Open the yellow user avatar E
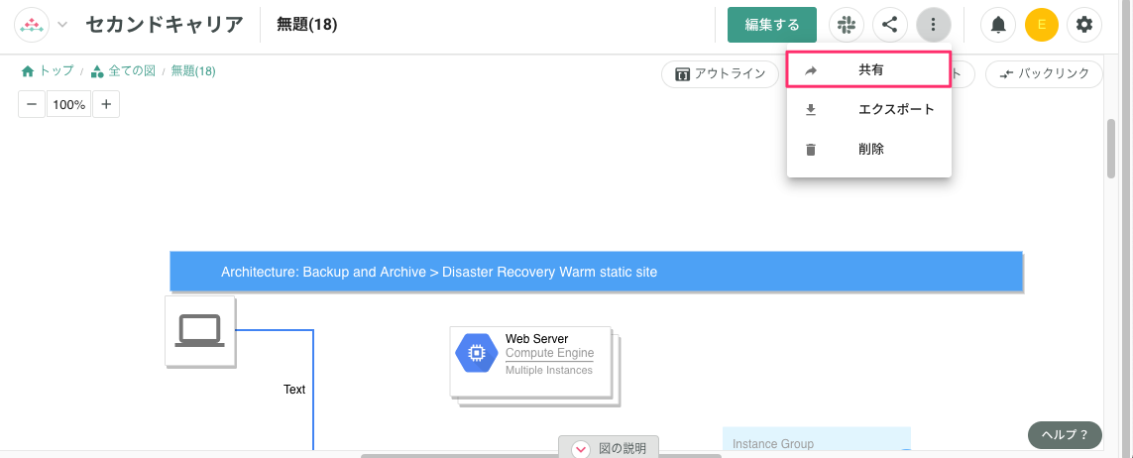The height and width of the screenshot is (458, 1133). click(1041, 25)
